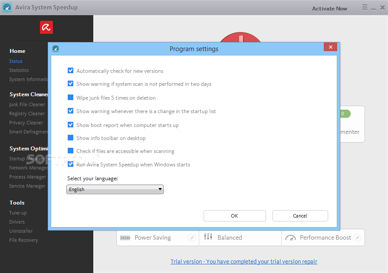Enable Wipe junk files 5 times

point(70,97)
